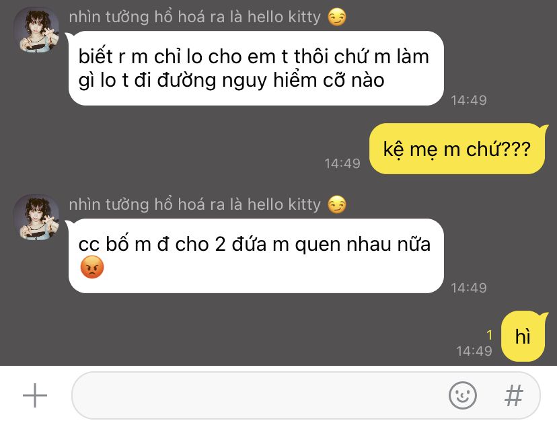Tap the 14:49 timestamp beside "kệ mẹ m chứ???"
557x425 pixels.
[342, 163]
